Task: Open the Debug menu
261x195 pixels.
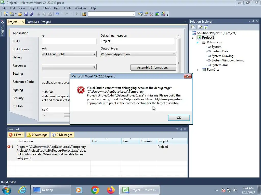Action: point(46,8)
